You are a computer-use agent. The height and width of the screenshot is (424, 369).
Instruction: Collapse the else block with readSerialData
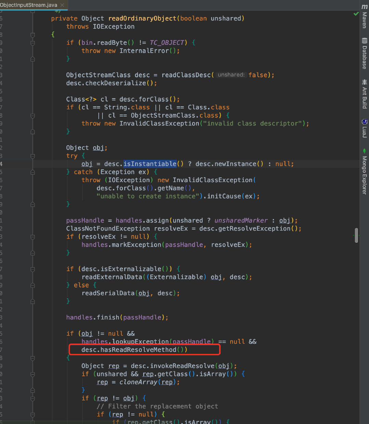33,285
